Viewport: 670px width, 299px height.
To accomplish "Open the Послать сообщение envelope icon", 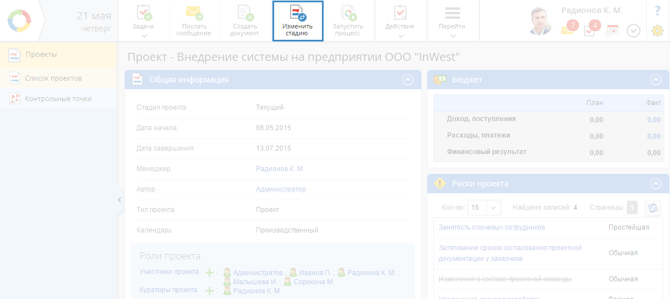I will (x=193, y=14).
